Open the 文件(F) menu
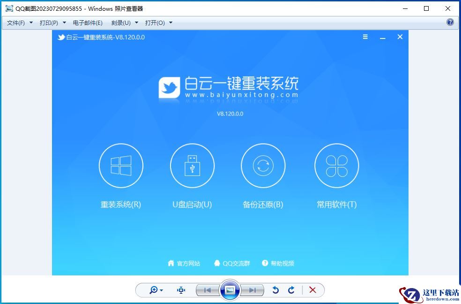 coord(16,23)
